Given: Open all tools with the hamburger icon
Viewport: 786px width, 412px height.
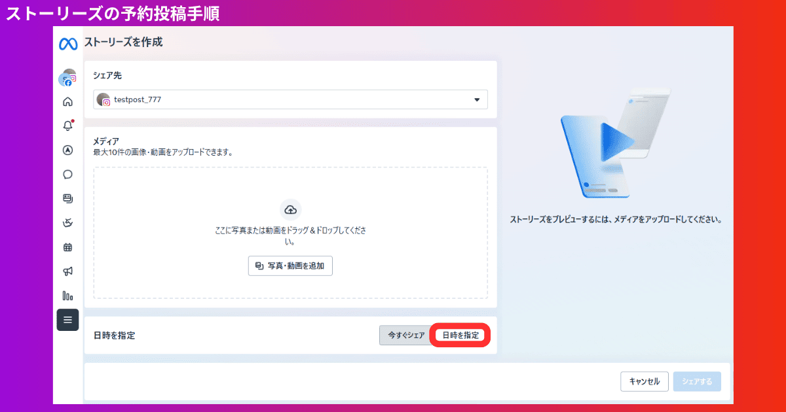Looking at the screenshot, I should click(x=67, y=320).
